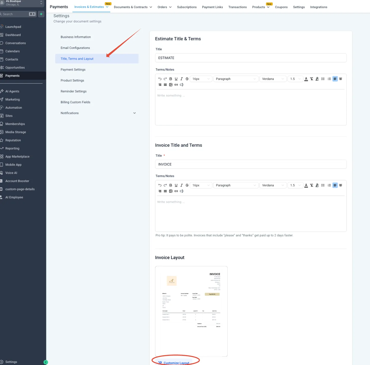Apply strikethrough in Estimate Terms/Notes toolbar
Image resolution: width=370 pixels, height=365 pixels.
[187, 79]
